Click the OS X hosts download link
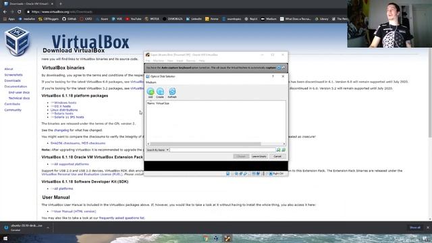This screenshot has height=243, width=432. [x=63, y=107]
